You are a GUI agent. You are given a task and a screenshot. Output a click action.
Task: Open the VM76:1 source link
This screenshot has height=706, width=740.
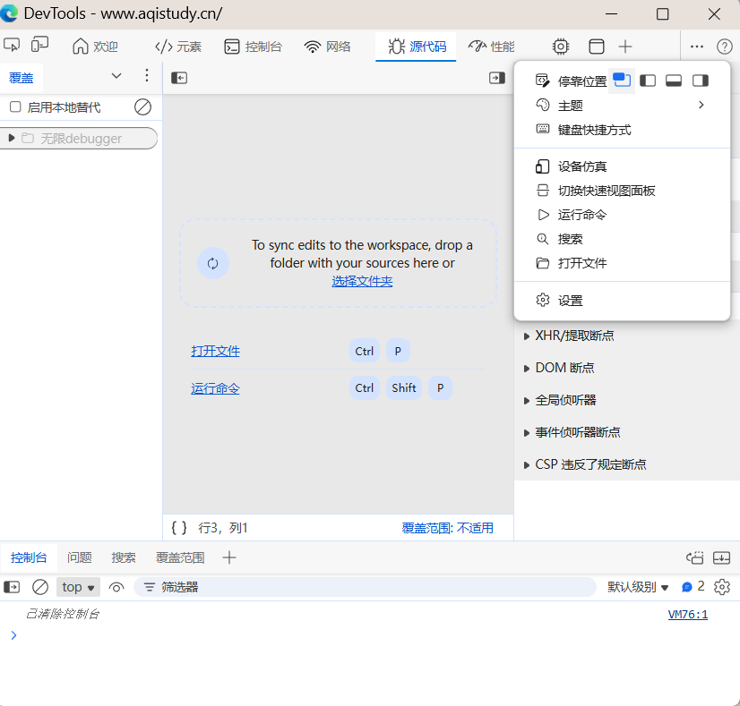tap(687, 614)
